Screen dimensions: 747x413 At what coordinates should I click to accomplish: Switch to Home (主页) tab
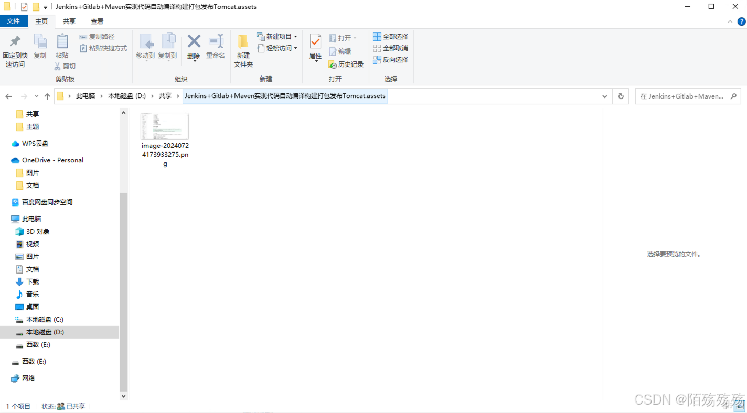[x=41, y=21]
